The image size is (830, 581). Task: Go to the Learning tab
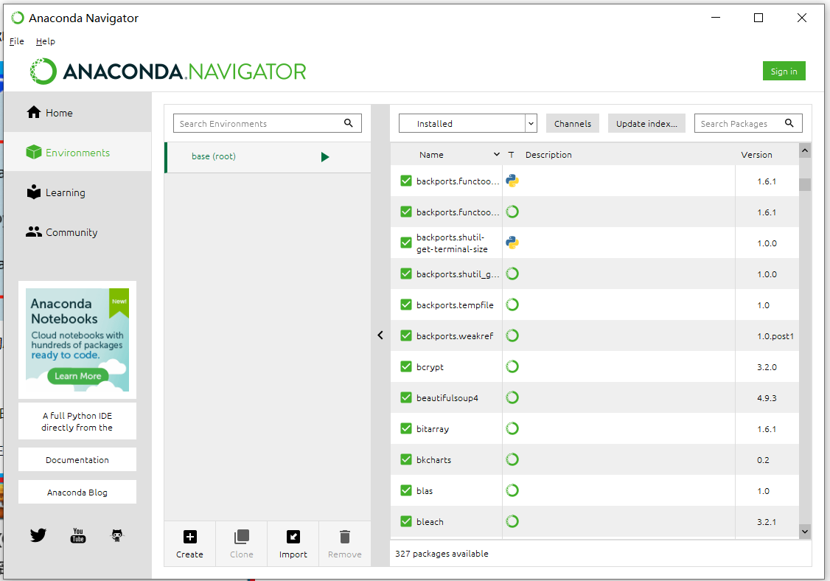(x=77, y=192)
